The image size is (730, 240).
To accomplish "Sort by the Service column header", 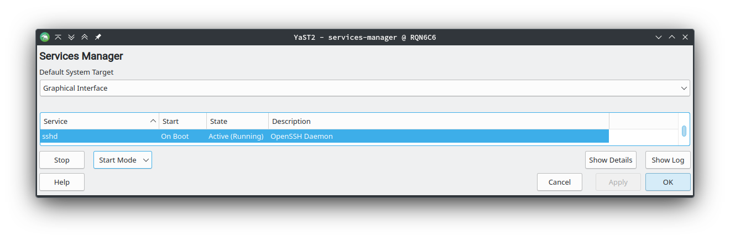I will tap(100, 121).
